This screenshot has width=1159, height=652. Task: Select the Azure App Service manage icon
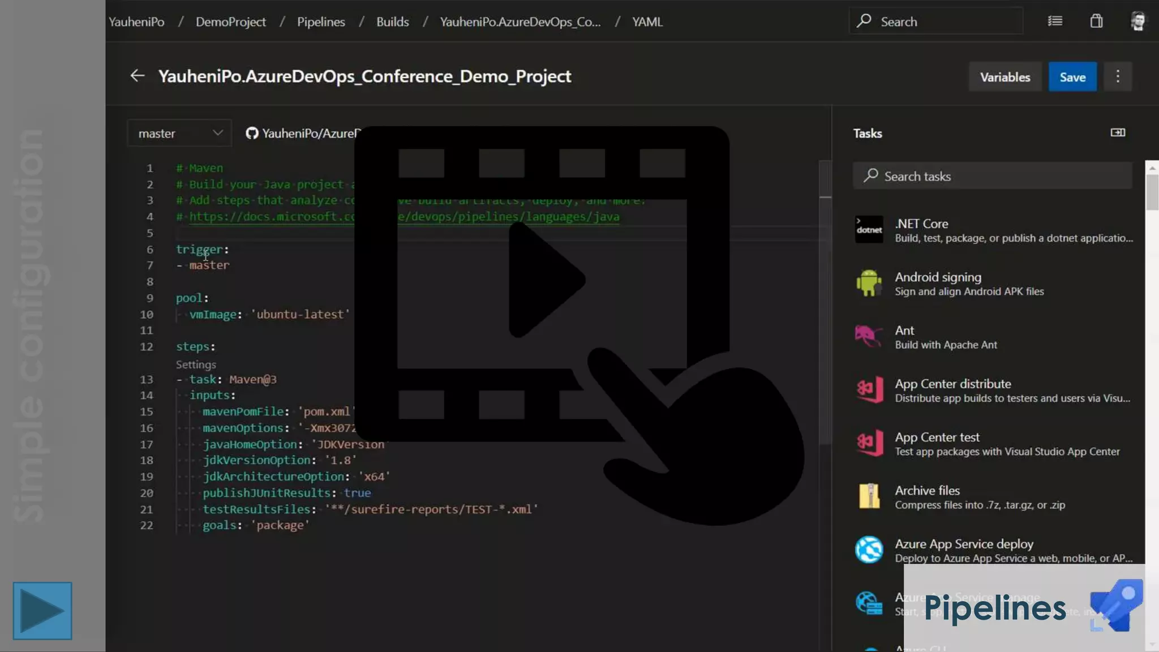(x=869, y=603)
